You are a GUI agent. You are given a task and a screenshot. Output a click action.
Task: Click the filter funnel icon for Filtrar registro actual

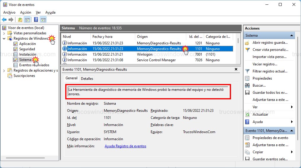(x=247, y=71)
